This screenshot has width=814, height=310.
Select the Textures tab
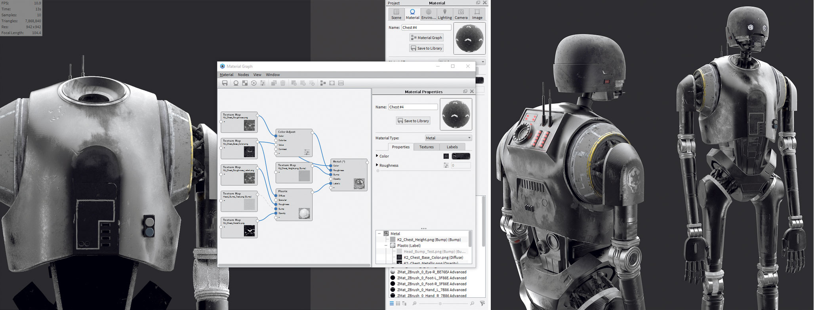[x=427, y=147]
